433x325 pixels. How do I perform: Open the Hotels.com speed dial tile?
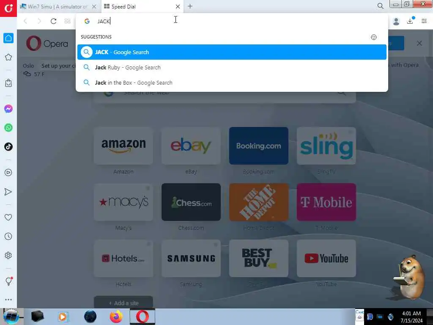pos(123,259)
